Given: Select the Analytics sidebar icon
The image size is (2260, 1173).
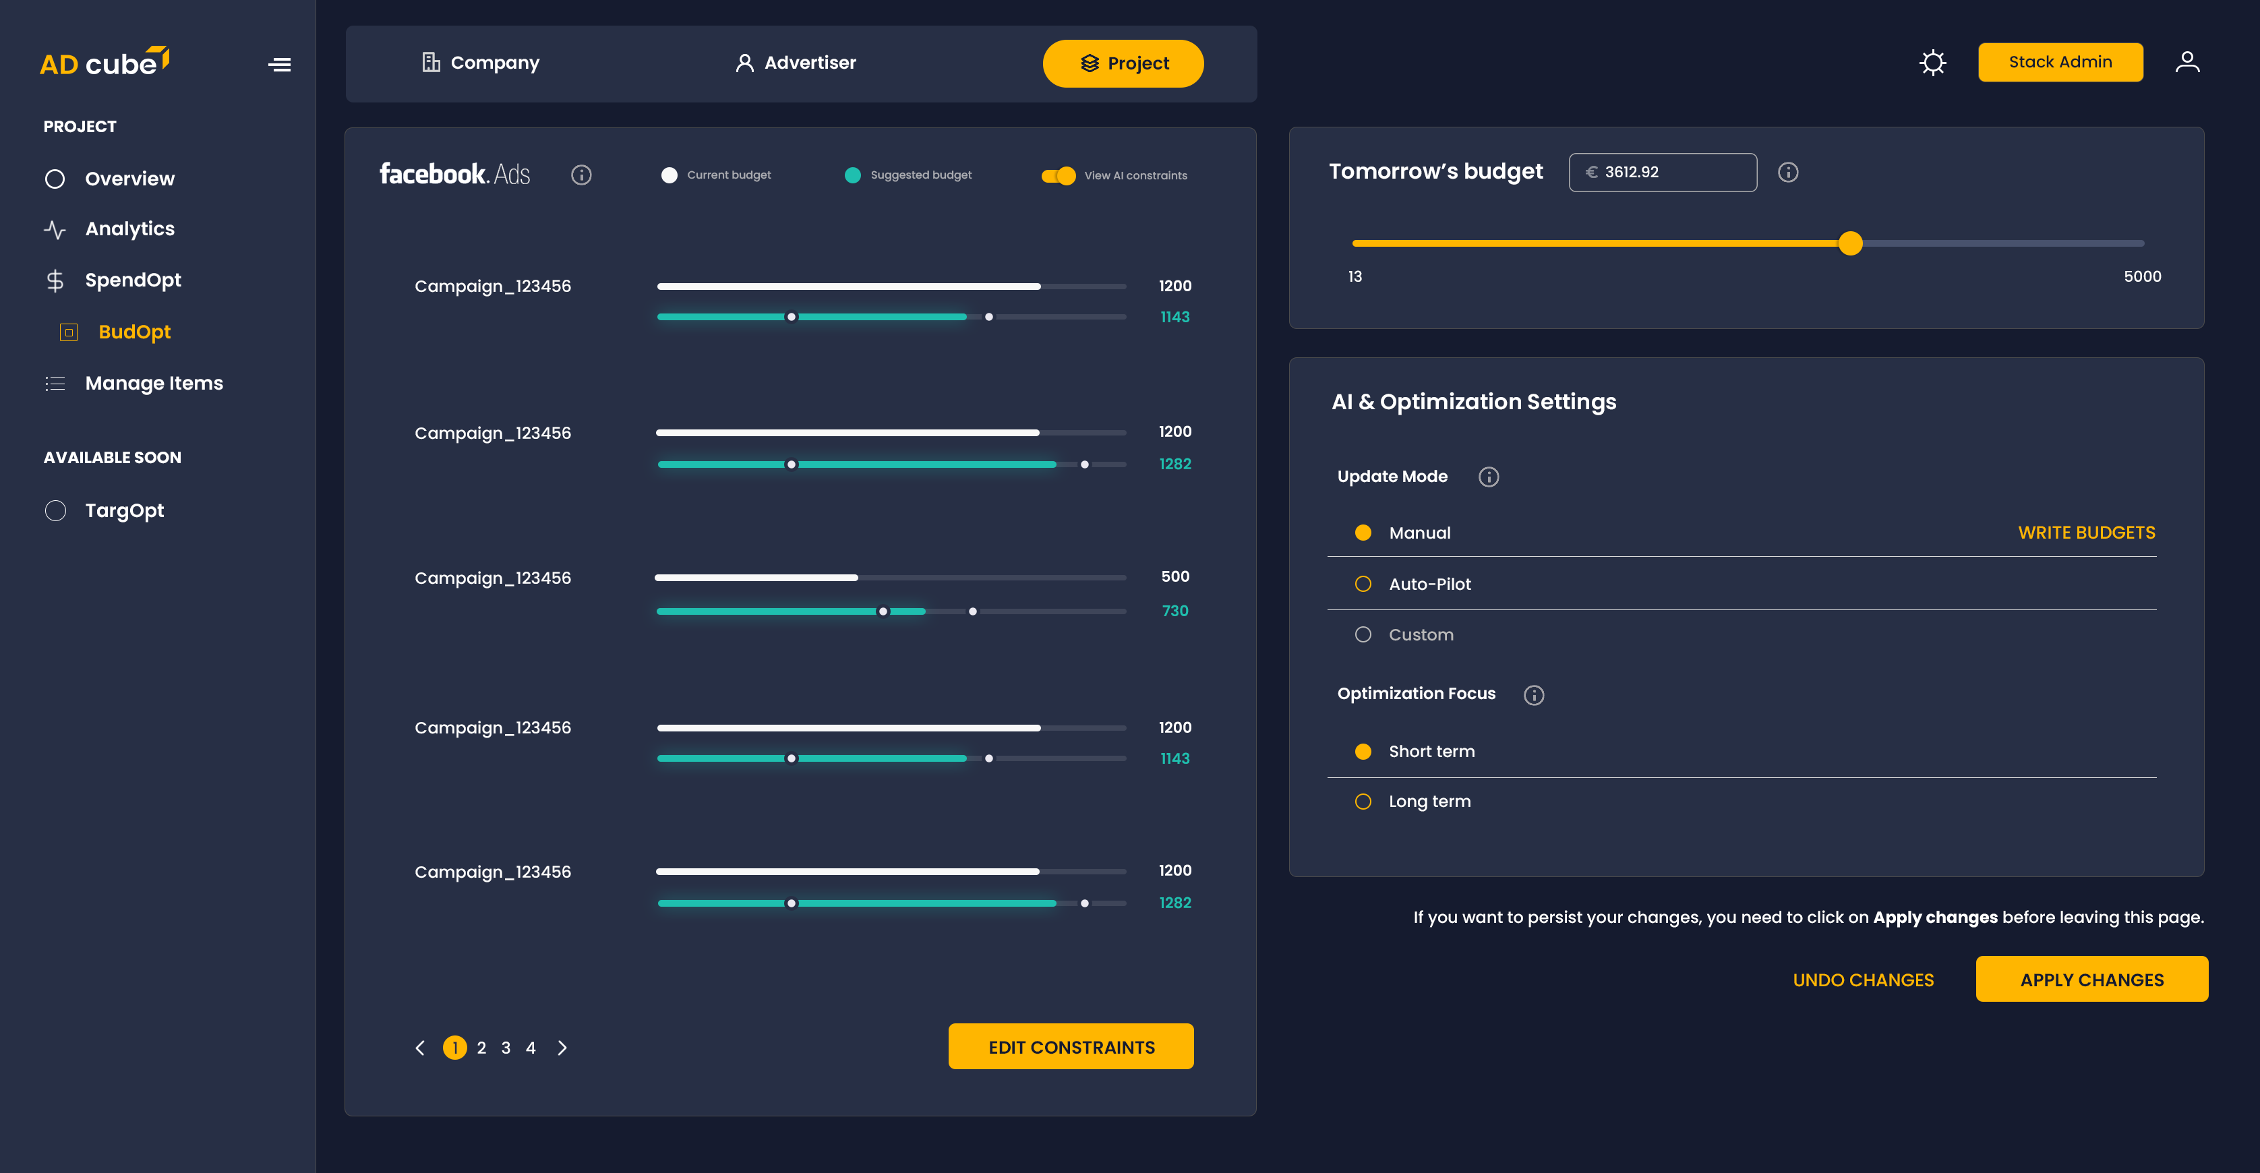Looking at the screenshot, I should point(55,229).
